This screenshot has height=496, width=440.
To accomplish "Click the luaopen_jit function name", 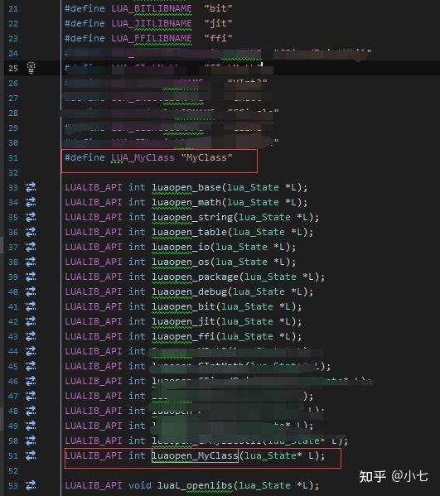I will pos(183,321).
